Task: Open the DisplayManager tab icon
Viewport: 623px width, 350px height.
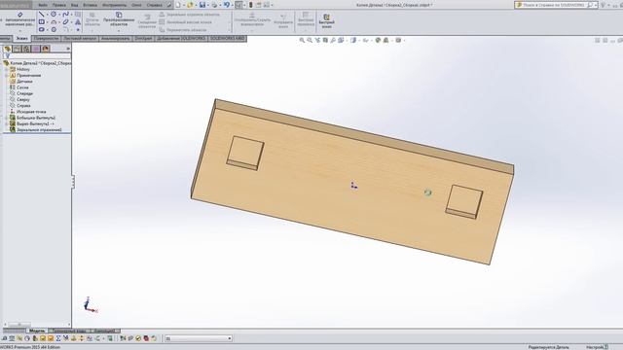Action: (46, 49)
